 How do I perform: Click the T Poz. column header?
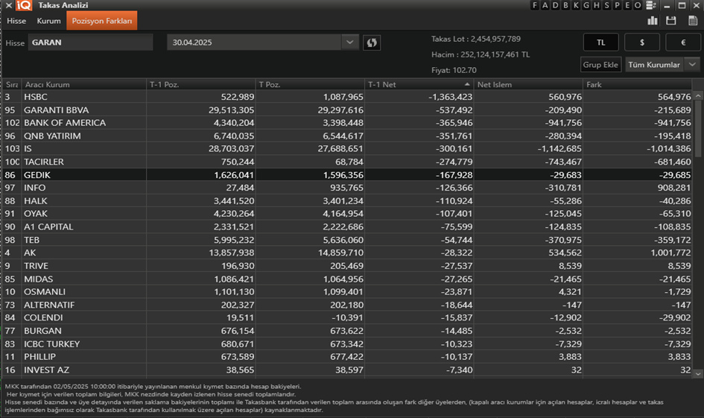pos(310,84)
